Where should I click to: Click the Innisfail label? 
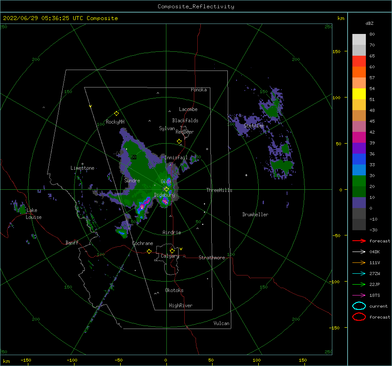(x=176, y=158)
